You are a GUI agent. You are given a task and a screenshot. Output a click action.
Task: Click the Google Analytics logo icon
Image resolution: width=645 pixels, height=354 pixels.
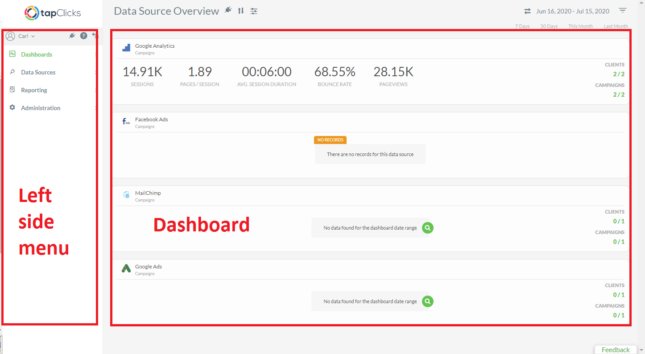point(126,48)
